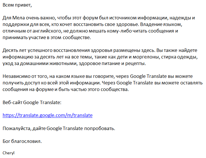Click the word "сообществе." ending the first paragraph

77,38
